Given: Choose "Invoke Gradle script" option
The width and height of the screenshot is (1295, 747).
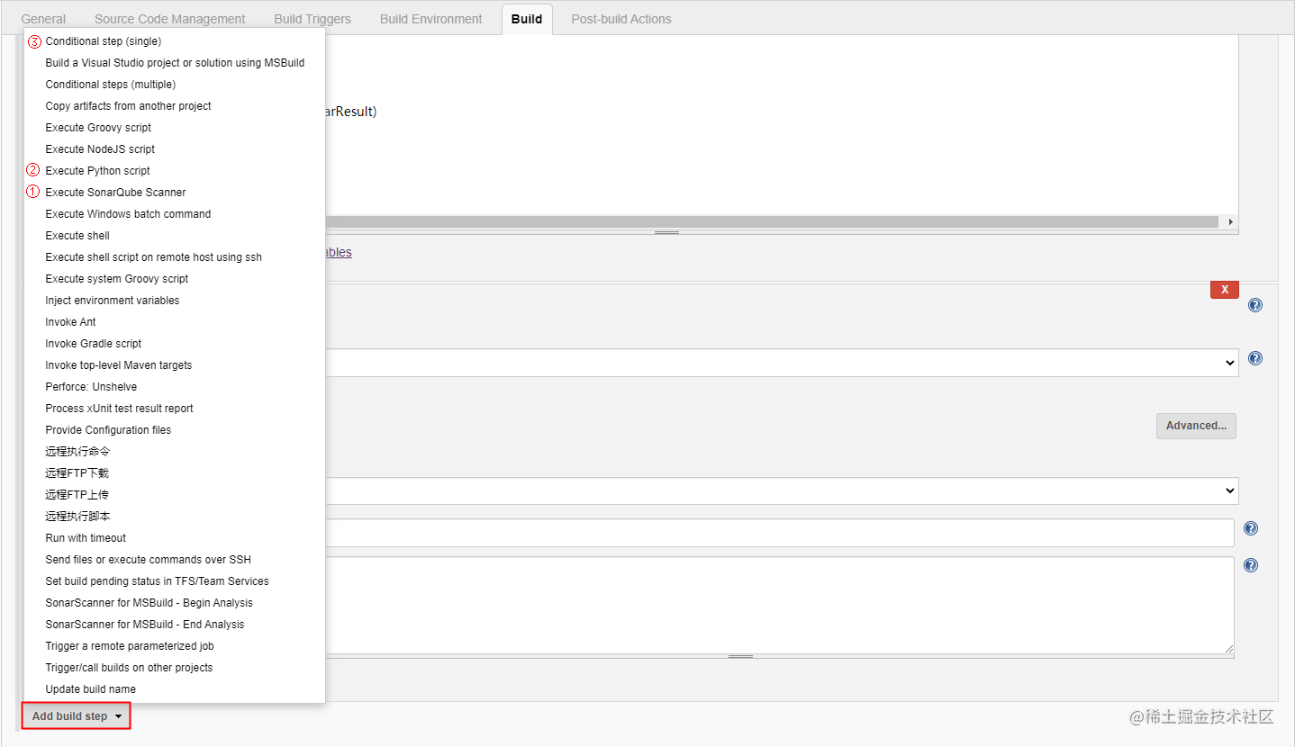Looking at the screenshot, I should pyautogui.click(x=94, y=343).
